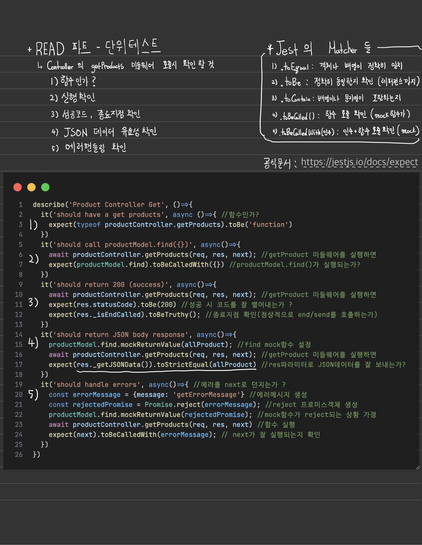Image resolution: width=422 pixels, height=545 pixels.
Task: Click the handwritten '3) 성공코드, 종료지점 확인' item
Action: click(x=95, y=114)
